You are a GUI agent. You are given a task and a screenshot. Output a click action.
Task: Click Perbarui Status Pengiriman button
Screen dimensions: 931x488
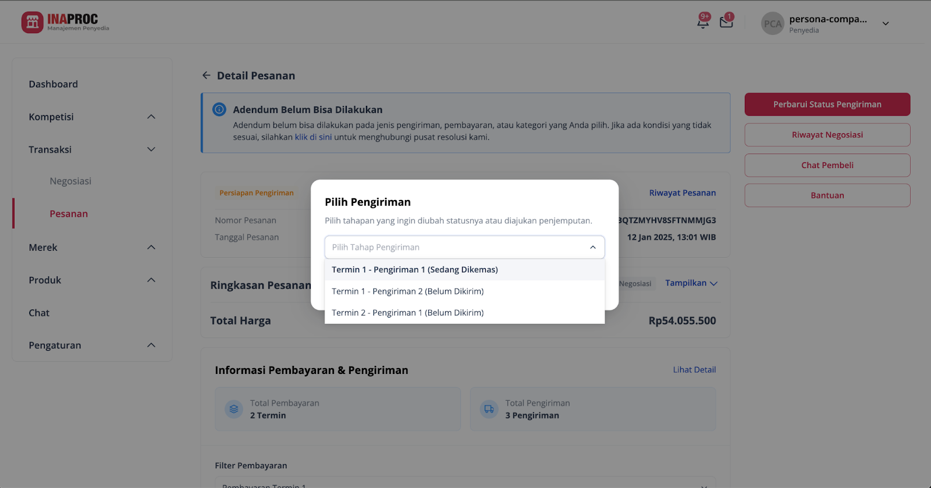coord(827,105)
